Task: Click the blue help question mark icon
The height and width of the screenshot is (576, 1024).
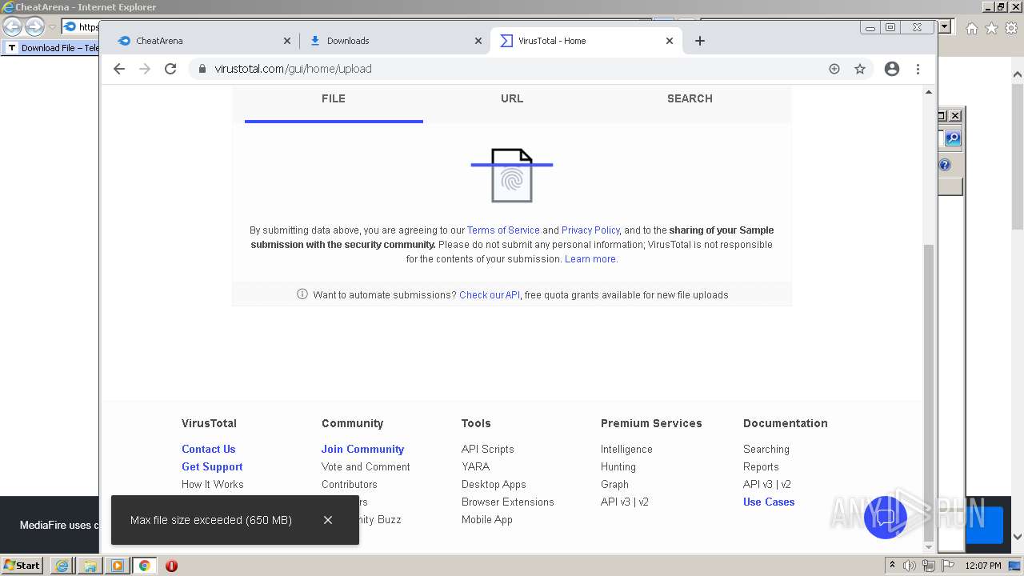Action: 945,165
